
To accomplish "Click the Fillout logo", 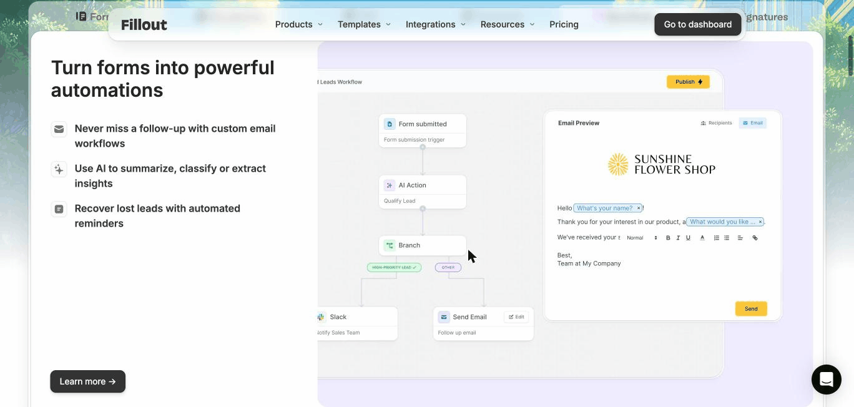I will (x=144, y=24).
